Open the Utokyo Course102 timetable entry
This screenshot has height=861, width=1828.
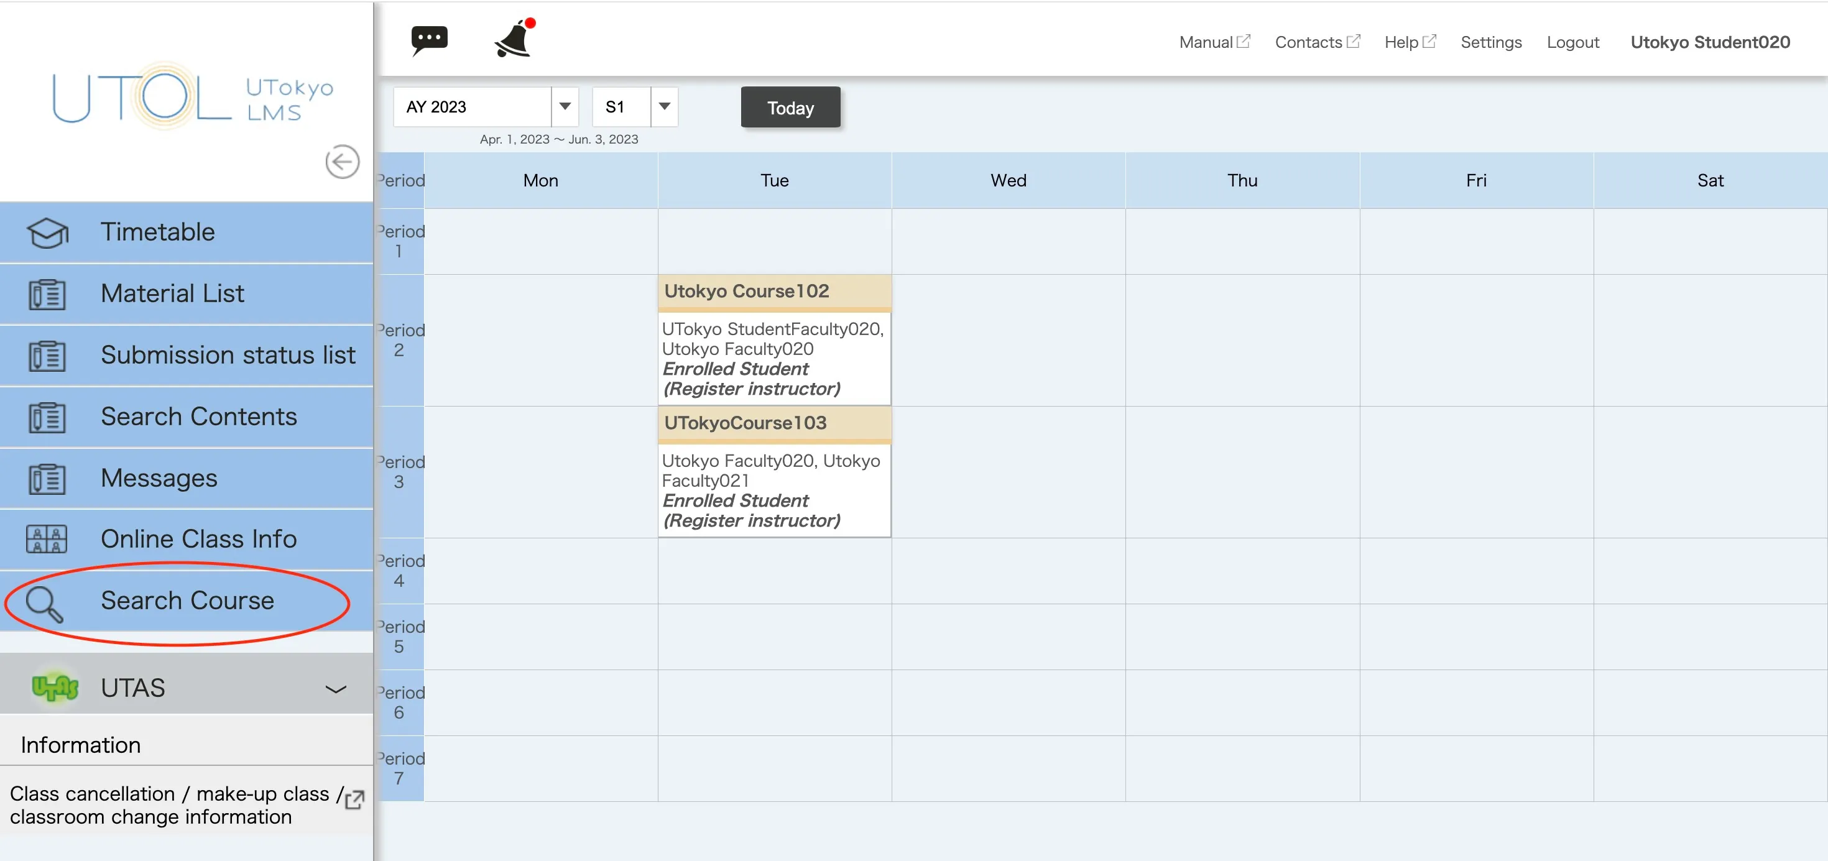pos(747,292)
